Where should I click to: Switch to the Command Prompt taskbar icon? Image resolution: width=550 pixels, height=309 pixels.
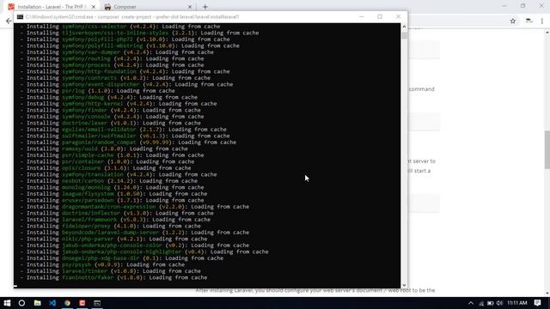click(x=97, y=303)
